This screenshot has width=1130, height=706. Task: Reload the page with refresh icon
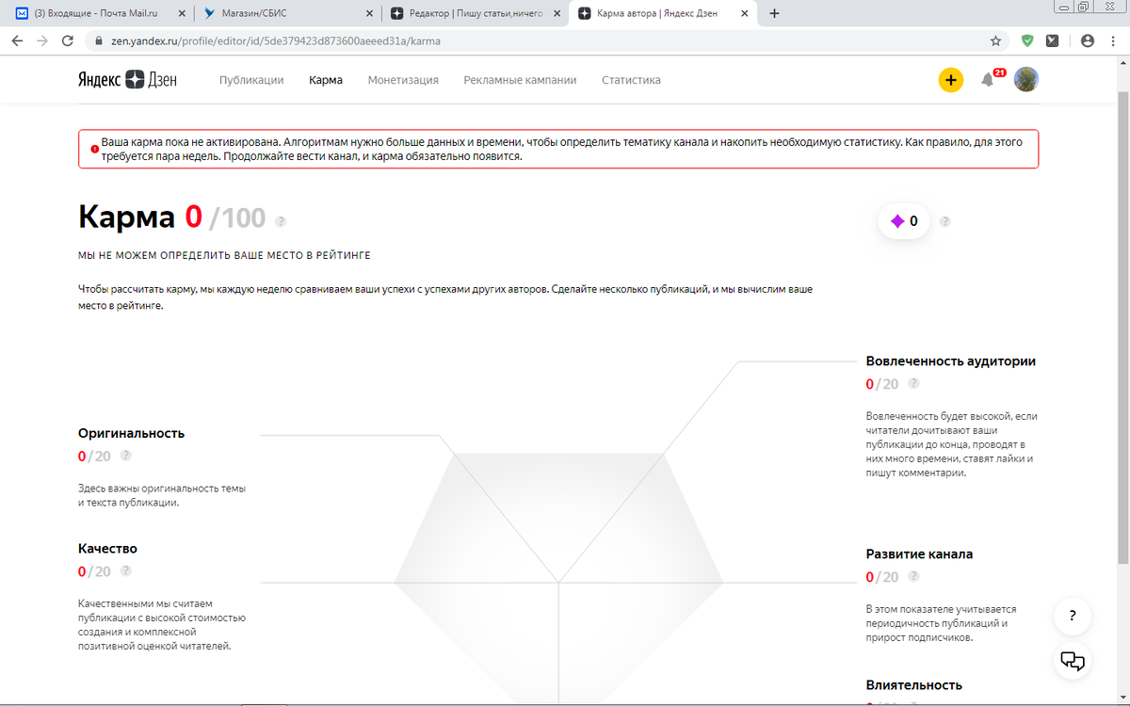tap(67, 41)
